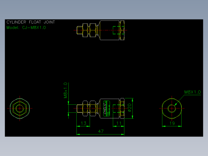Viewport: 208px width, 156px height.
Task: Select the right hexagonal end view
Action: pos(172,108)
